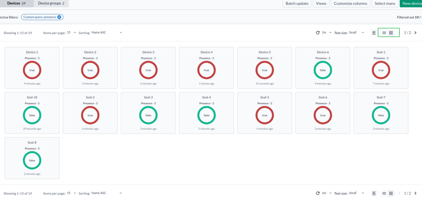The height and width of the screenshot is (198, 422).
Task: Switch to the Device groups tab
Action: click(52, 3)
